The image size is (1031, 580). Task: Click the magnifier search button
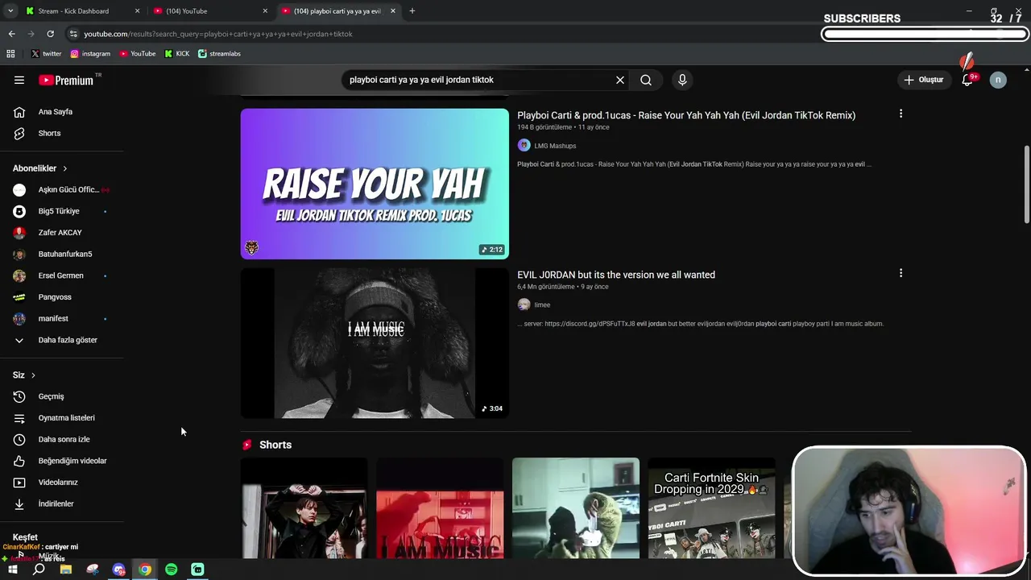tap(646, 80)
